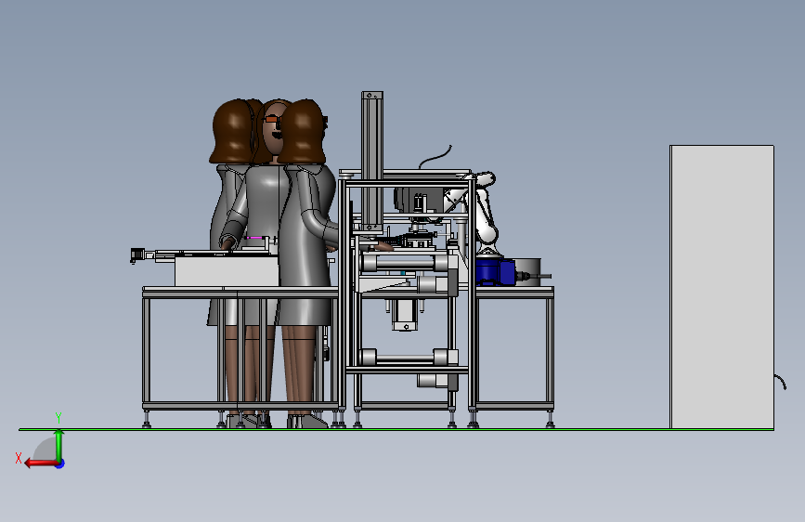Select the white rectangular box on the left table
The image size is (805, 522).
[x=227, y=272]
